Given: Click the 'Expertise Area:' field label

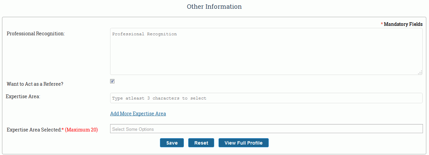Looking at the screenshot, I should click(23, 96).
